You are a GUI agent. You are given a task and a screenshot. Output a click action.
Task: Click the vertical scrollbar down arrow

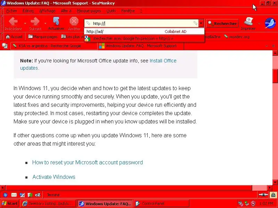point(275,182)
